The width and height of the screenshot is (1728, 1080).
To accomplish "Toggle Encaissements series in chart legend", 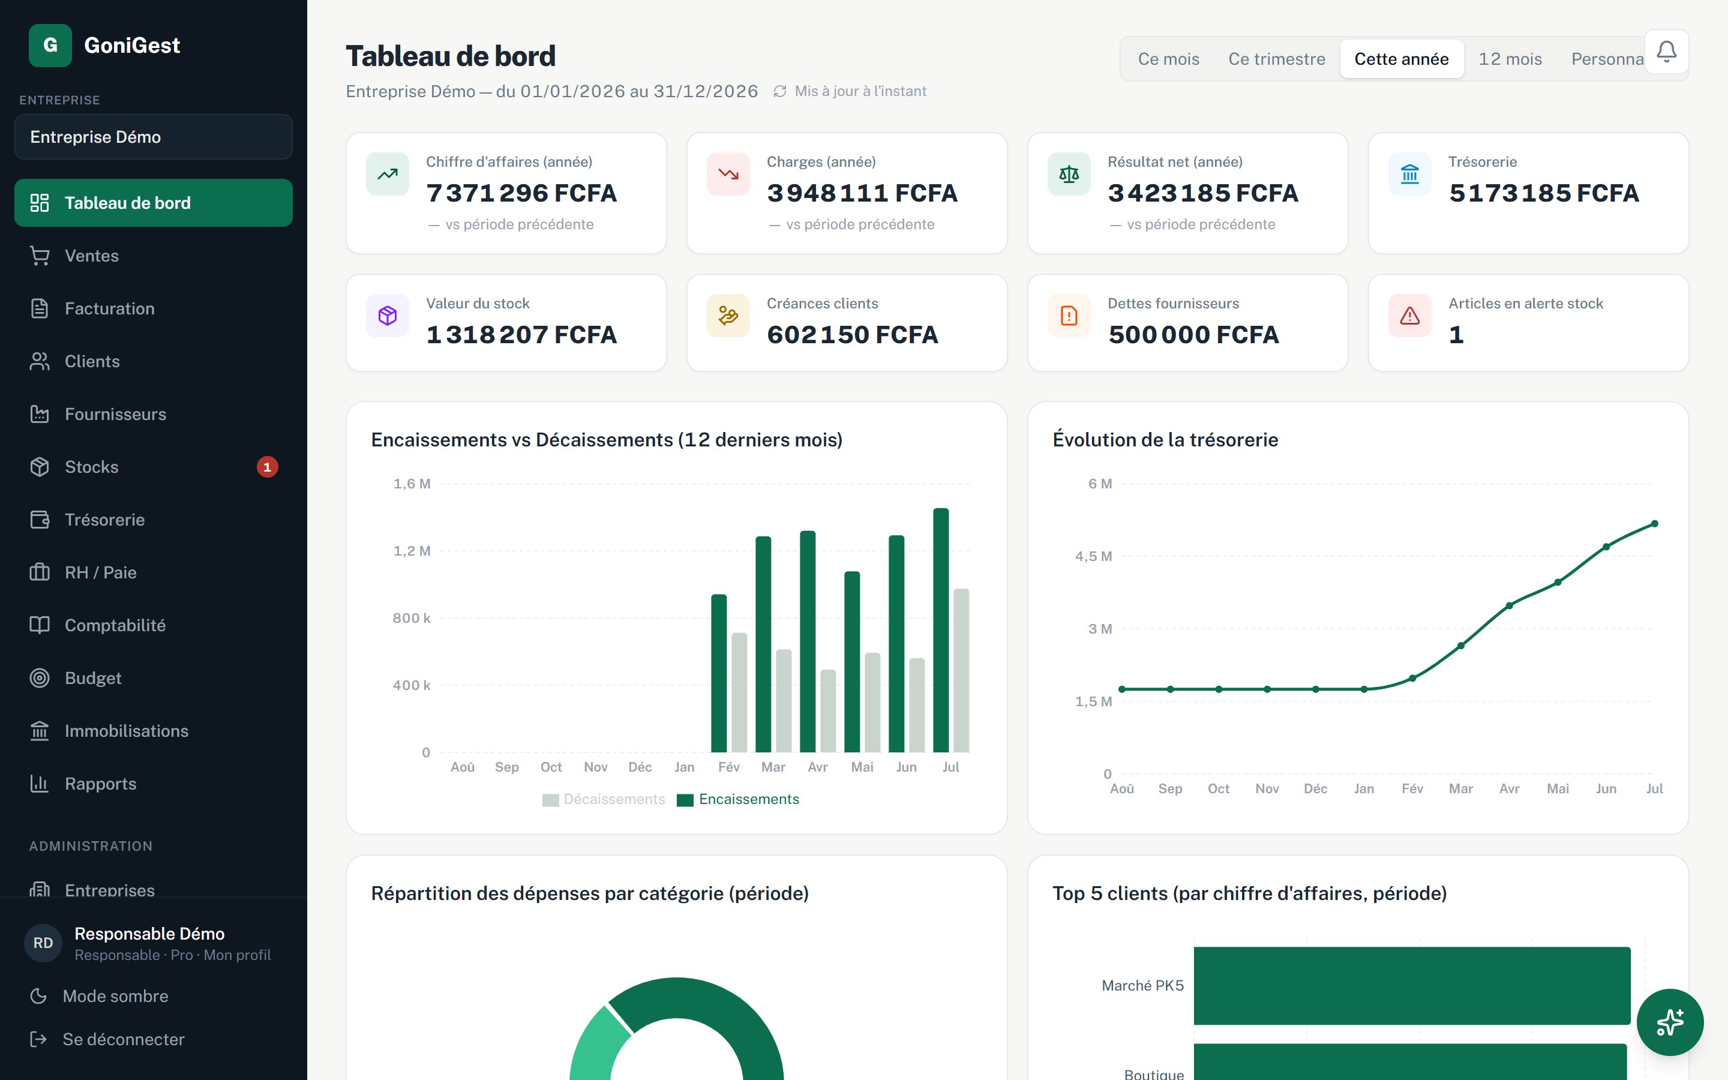I will coord(737,799).
